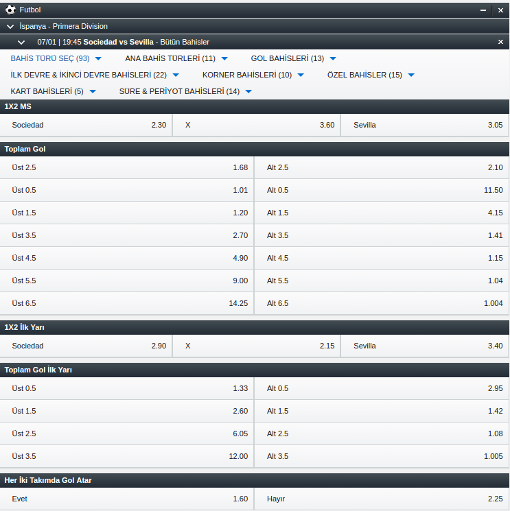Bet Sociedad 2.90 in 1X2 İlk Yarı
The image size is (510, 511).
click(86, 346)
